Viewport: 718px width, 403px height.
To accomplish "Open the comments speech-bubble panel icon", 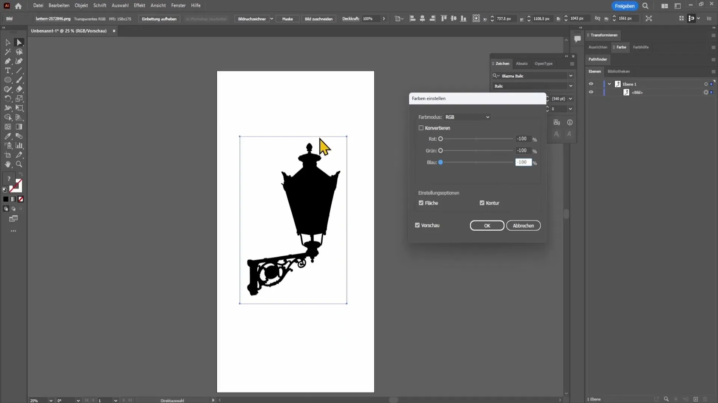I will point(577,39).
